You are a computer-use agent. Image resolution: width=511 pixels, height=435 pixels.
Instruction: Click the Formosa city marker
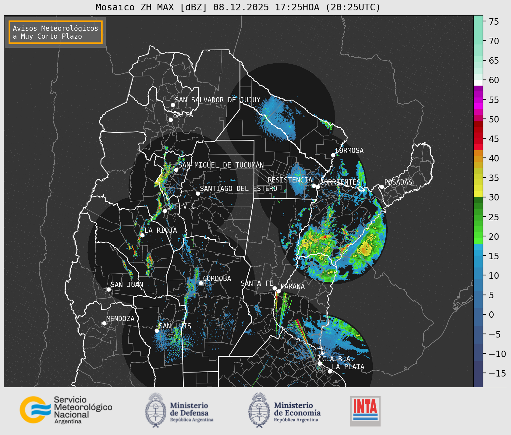point(333,155)
